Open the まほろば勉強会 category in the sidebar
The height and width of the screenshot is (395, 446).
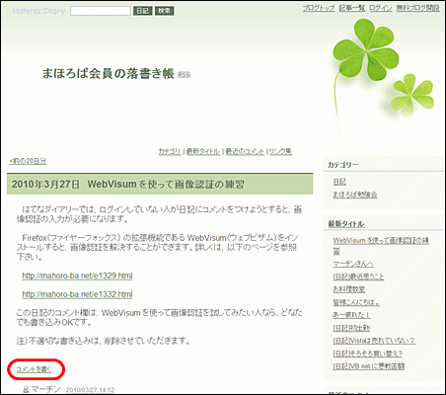click(355, 195)
